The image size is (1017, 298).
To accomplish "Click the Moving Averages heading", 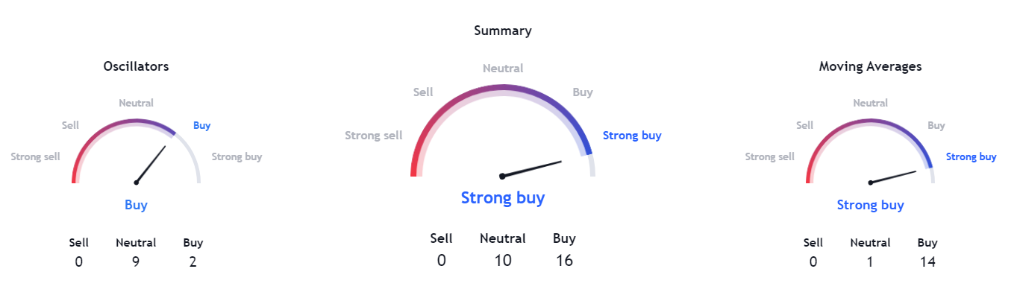I will tap(870, 66).
